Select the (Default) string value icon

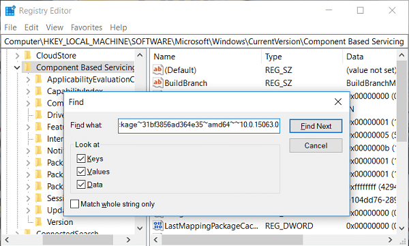[158, 70]
